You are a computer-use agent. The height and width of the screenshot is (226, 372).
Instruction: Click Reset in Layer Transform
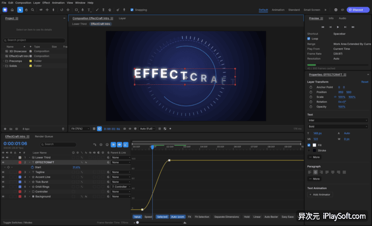point(365,82)
